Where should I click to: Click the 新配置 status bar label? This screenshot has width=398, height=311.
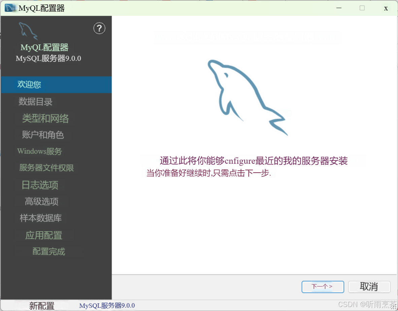coord(42,306)
